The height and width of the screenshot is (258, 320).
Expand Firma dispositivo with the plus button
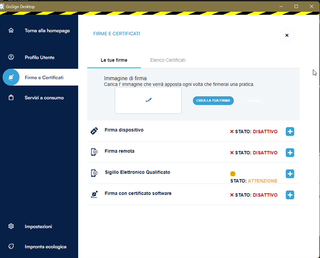(x=290, y=131)
